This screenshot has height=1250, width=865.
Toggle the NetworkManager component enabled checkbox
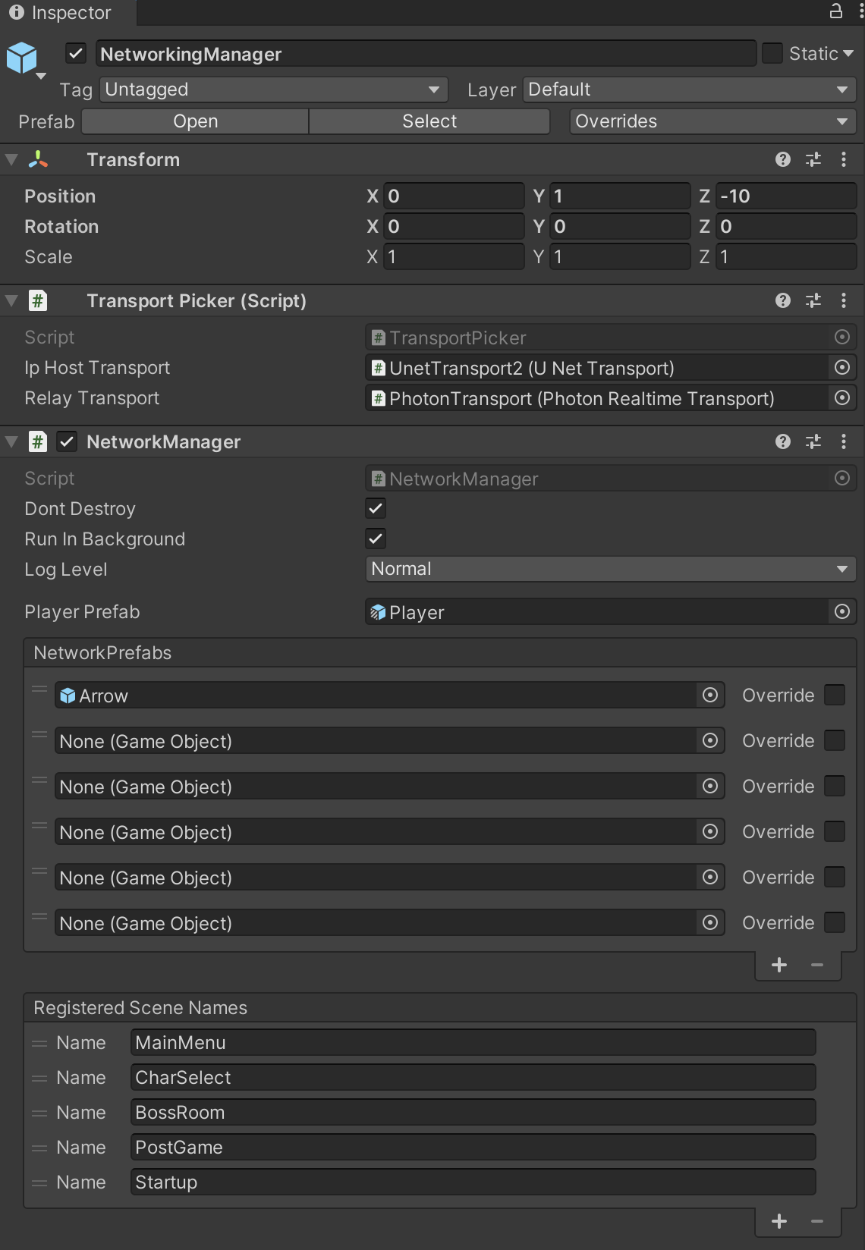tap(68, 441)
